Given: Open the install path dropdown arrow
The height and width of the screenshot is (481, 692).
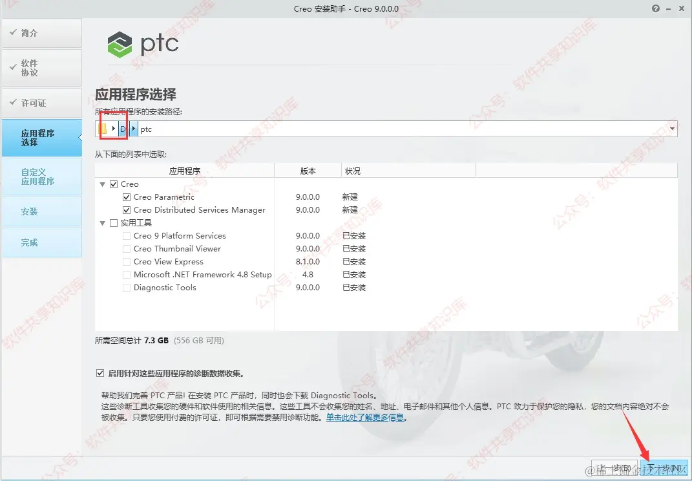Looking at the screenshot, I should pos(672,129).
